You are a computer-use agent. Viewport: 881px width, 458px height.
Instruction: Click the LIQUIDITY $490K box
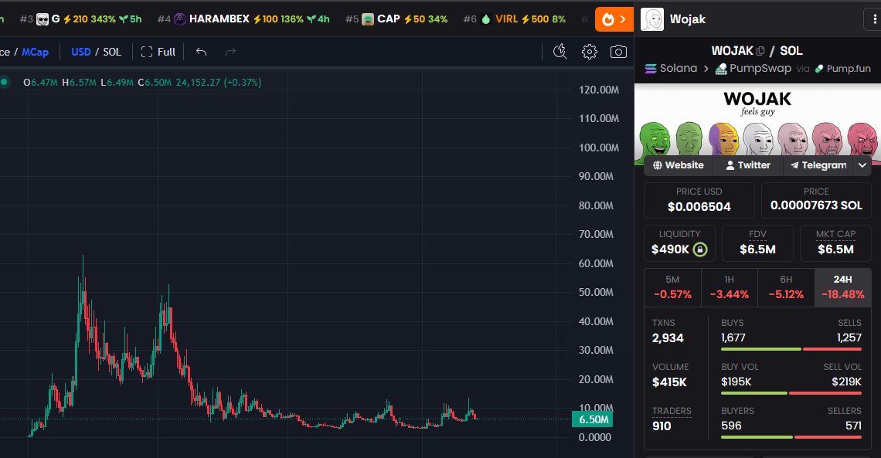(679, 243)
